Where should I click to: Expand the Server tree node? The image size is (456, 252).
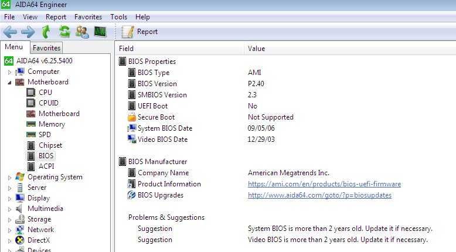click(9, 188)
